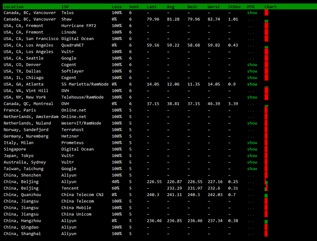Click the 60% loss value
The image size is (317, 241).
[x=115, y=188]
